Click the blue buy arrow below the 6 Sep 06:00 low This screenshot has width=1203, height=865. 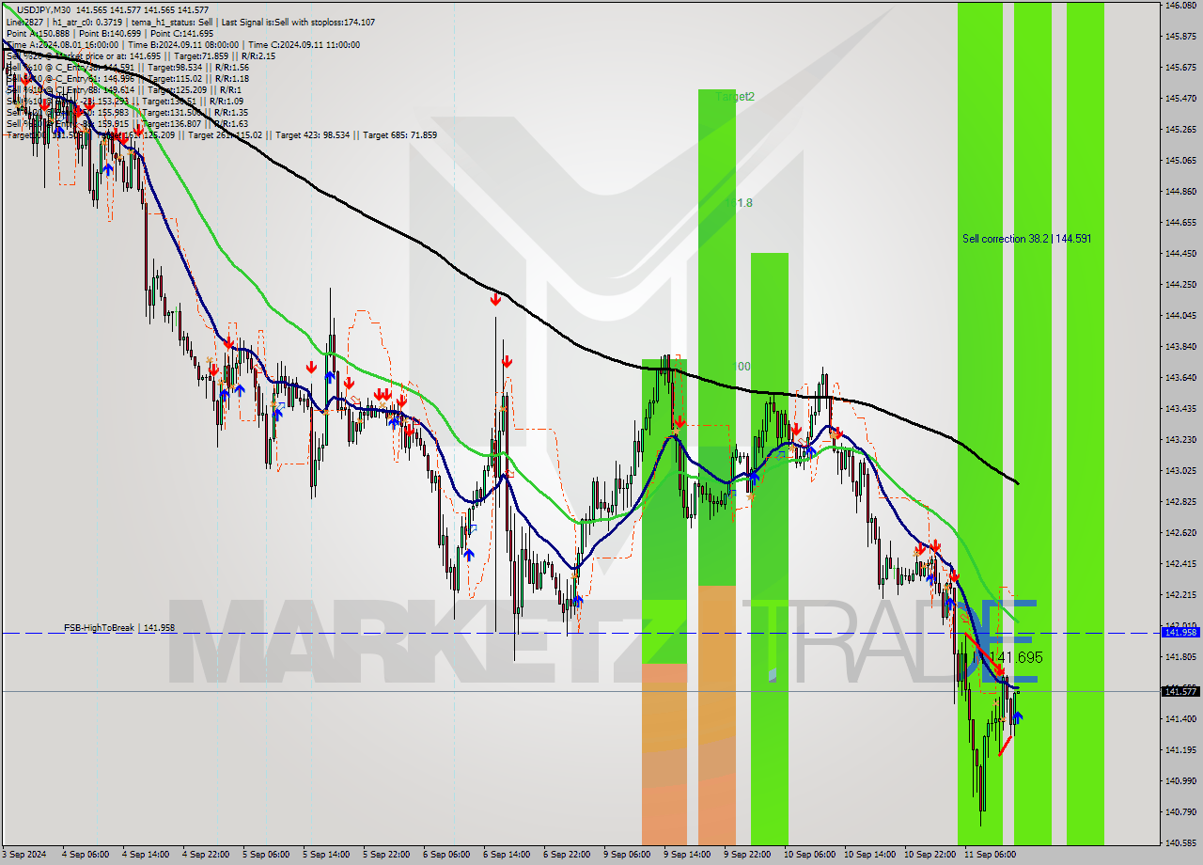coord(468,555)
